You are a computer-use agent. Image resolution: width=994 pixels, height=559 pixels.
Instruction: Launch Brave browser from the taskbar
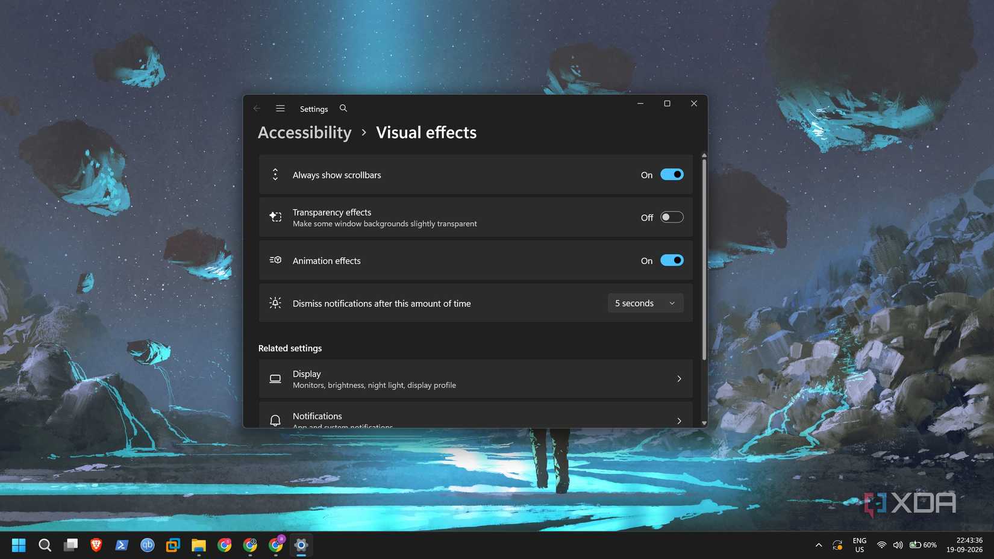coord(96,545)
